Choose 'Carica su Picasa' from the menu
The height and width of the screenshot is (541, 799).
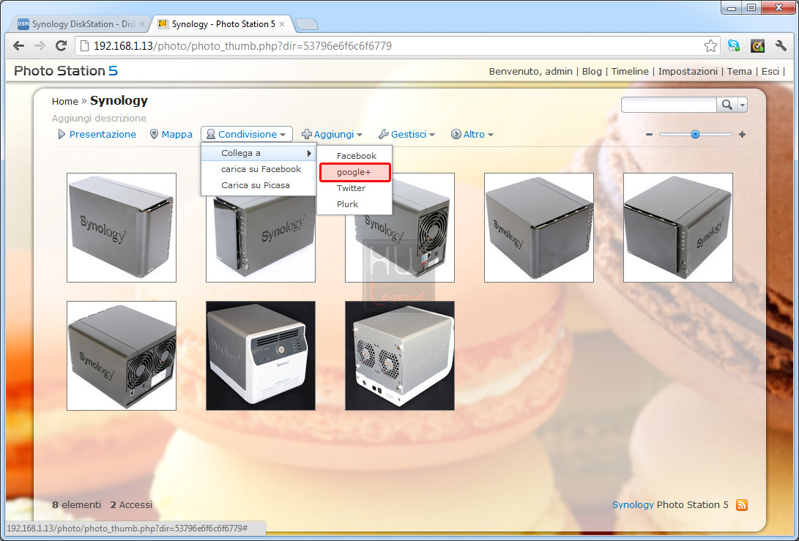point(259,185)
